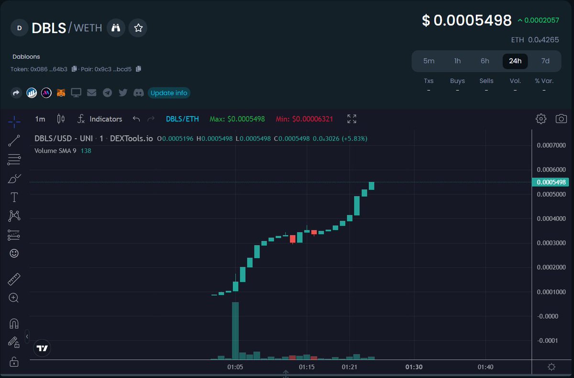
Task: Collapse the drawing tools sidebar
Action: [27, 336]
